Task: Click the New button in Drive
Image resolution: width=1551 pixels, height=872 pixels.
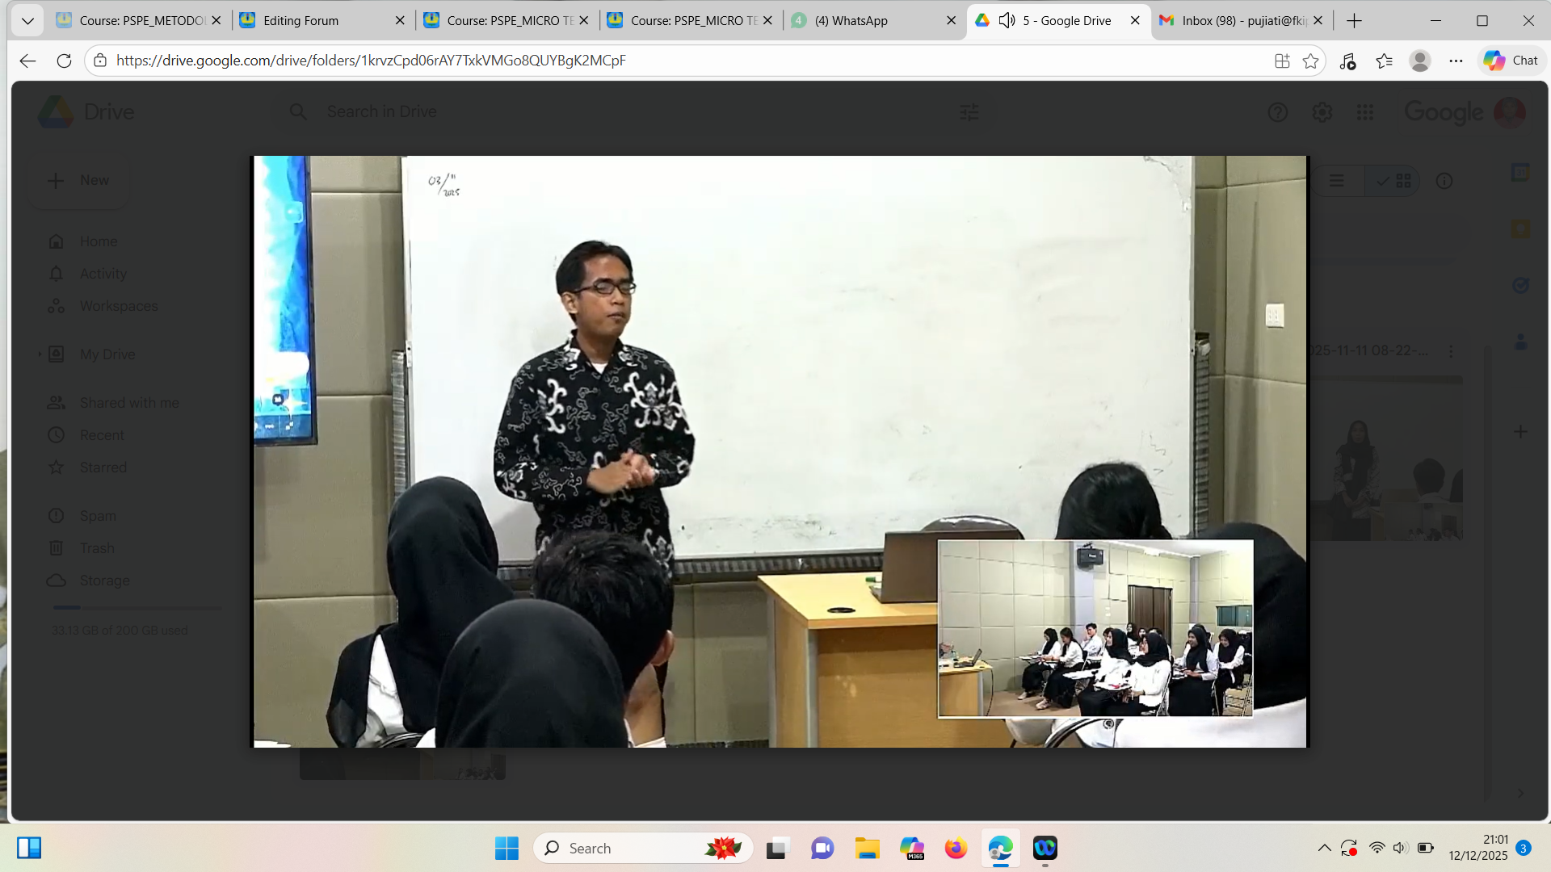Action: click(x=78, y=181)
